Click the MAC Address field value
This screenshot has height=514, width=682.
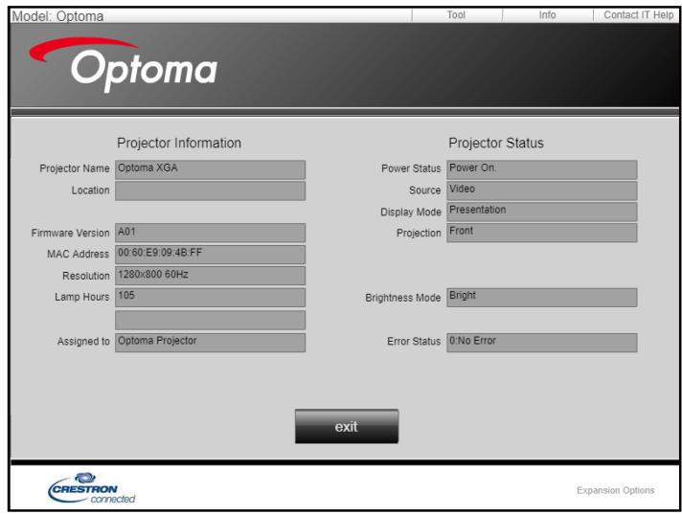pyautogui.click(x=210, y=255)
